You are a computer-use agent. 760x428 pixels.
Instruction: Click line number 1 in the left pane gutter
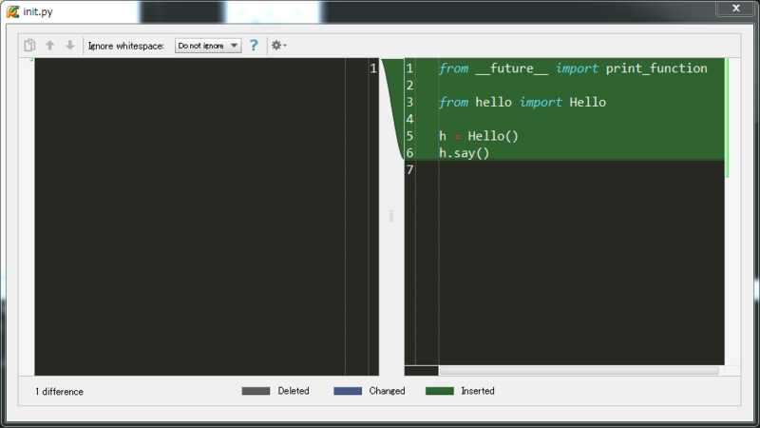point(373,68)
